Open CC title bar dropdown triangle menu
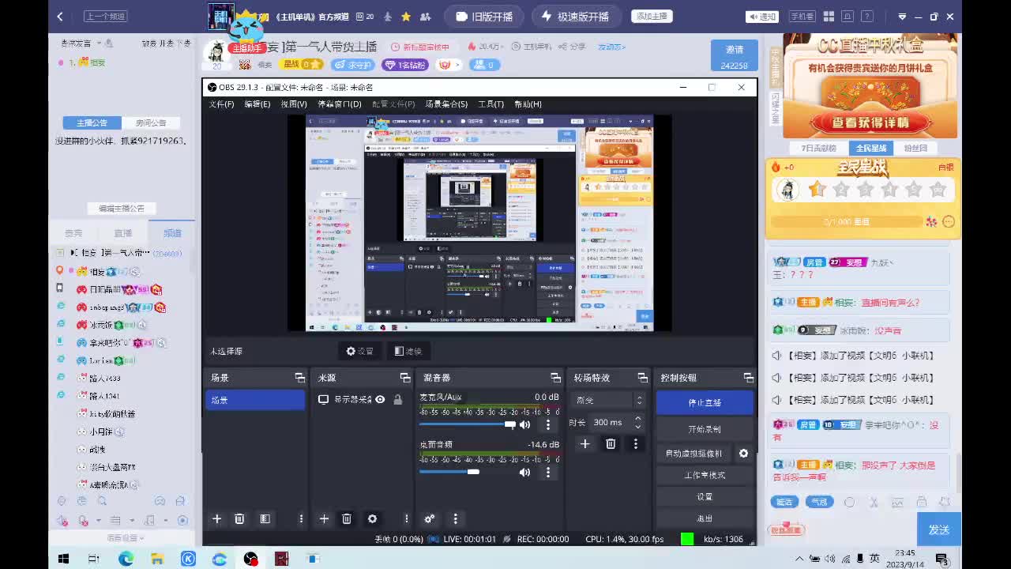1011x569 pixels. click(902, 17)
